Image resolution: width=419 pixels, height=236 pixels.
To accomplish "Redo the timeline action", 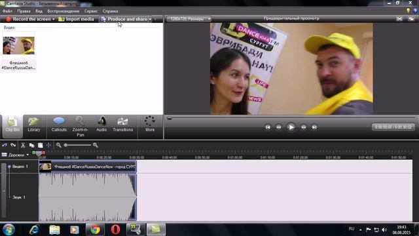I will tap(13, 145).
